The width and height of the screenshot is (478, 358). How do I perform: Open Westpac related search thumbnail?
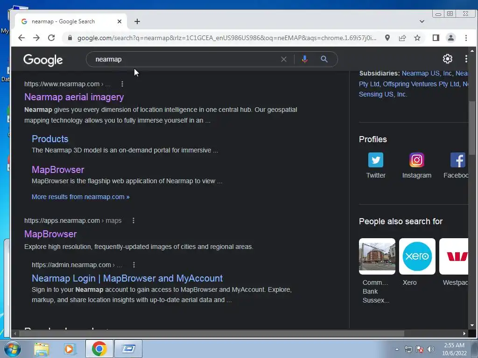coord(454,256)
